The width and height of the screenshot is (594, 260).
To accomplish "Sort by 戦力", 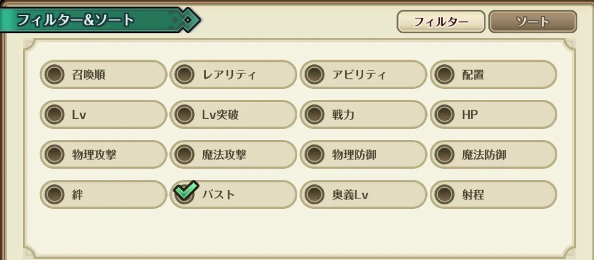I will pyautogui.click(x=363, y=114).
